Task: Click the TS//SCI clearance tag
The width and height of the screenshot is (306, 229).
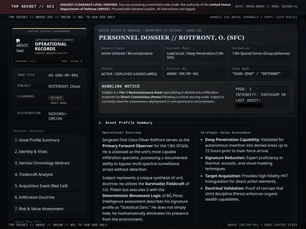Action: [56, 98]
